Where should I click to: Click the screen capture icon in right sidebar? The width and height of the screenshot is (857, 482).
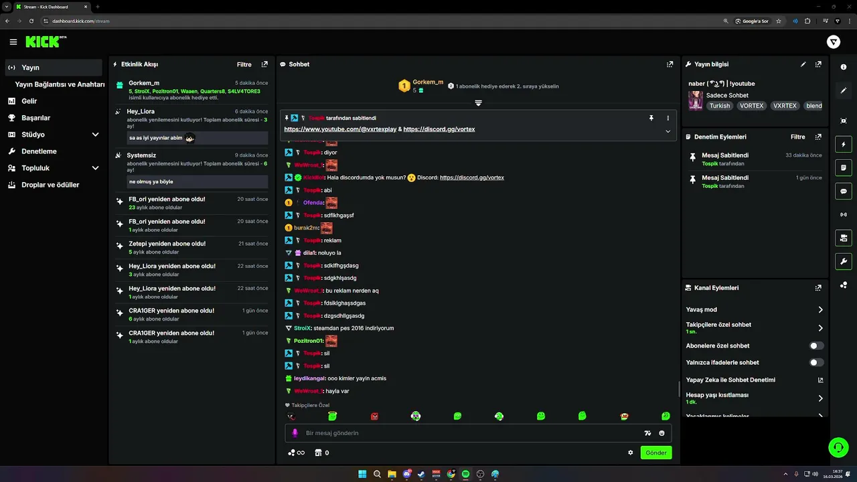click(844, 120)
